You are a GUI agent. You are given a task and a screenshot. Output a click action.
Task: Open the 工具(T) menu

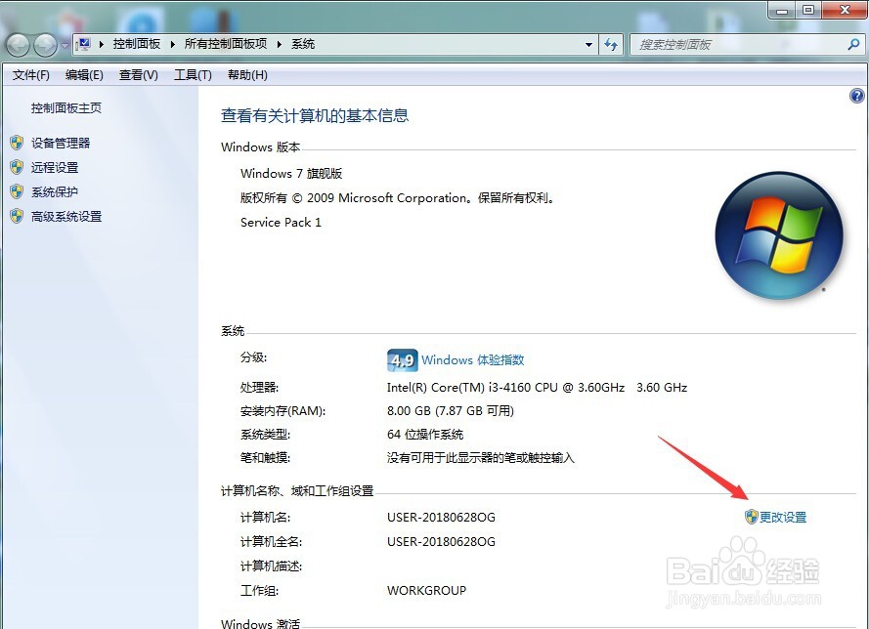pos(193,75)
